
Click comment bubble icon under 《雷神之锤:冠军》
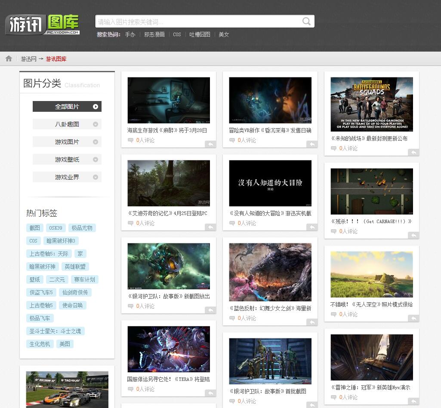(333, 397)
